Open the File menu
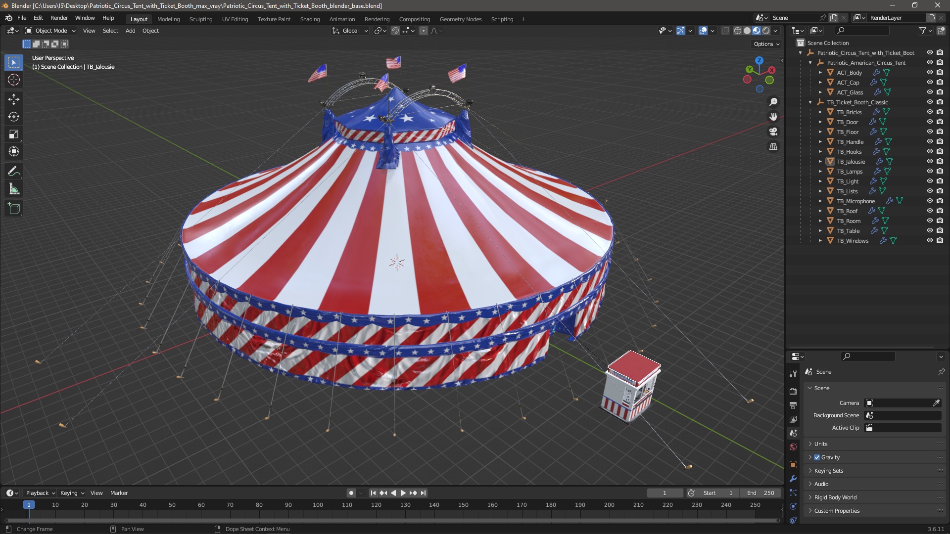 (22, 18)
